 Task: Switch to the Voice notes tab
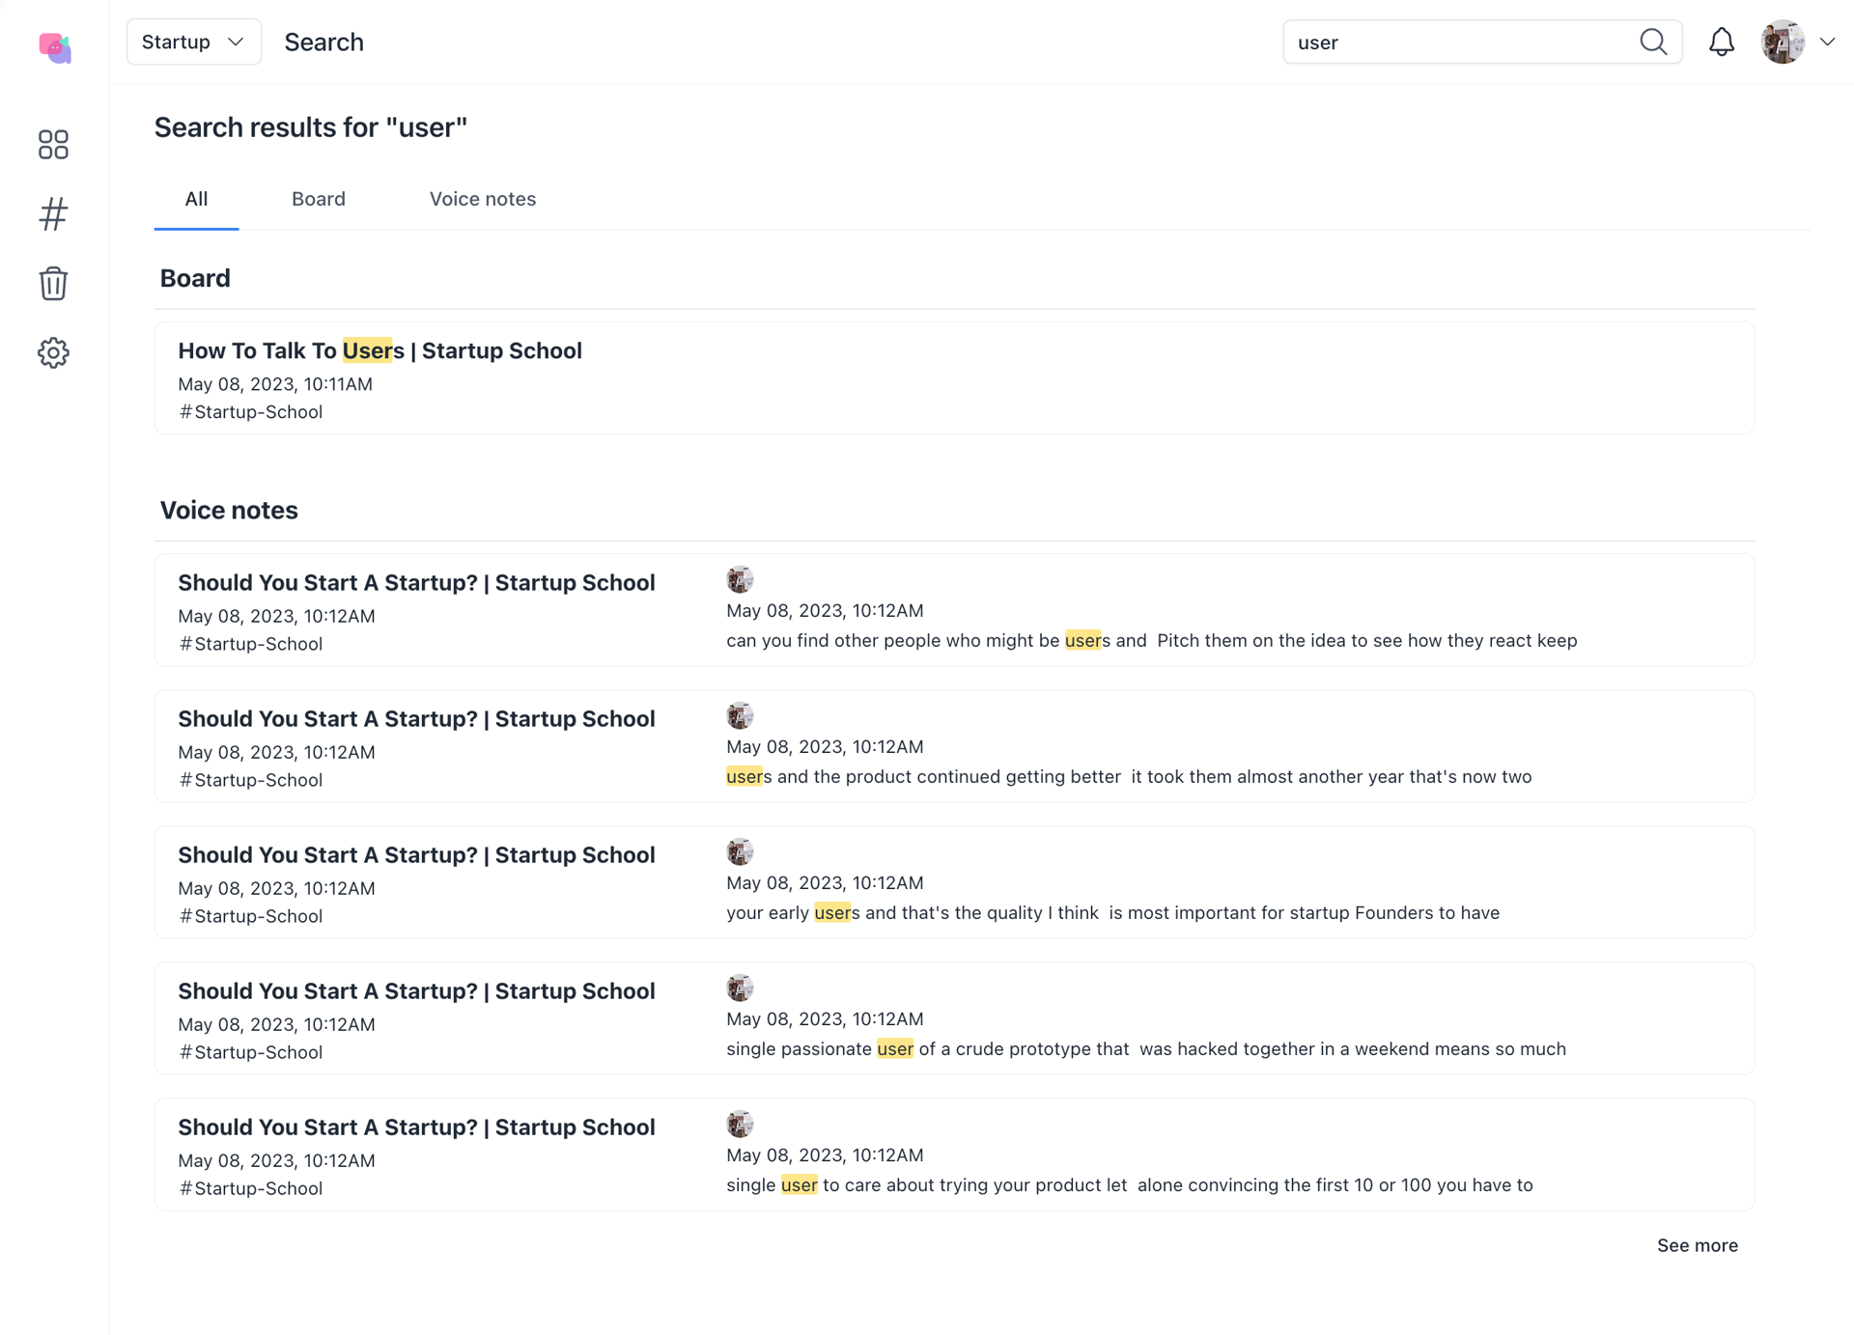(483, 199)
